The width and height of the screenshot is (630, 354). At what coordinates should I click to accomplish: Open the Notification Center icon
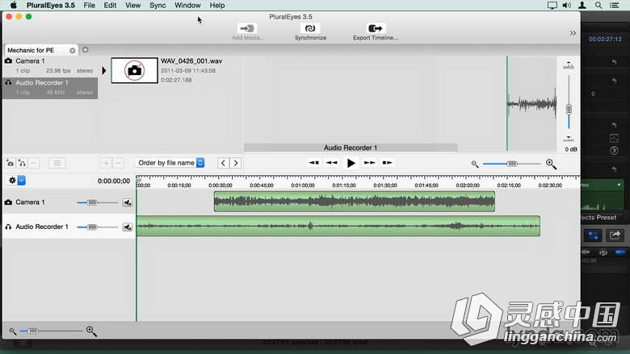click(615, 5)
